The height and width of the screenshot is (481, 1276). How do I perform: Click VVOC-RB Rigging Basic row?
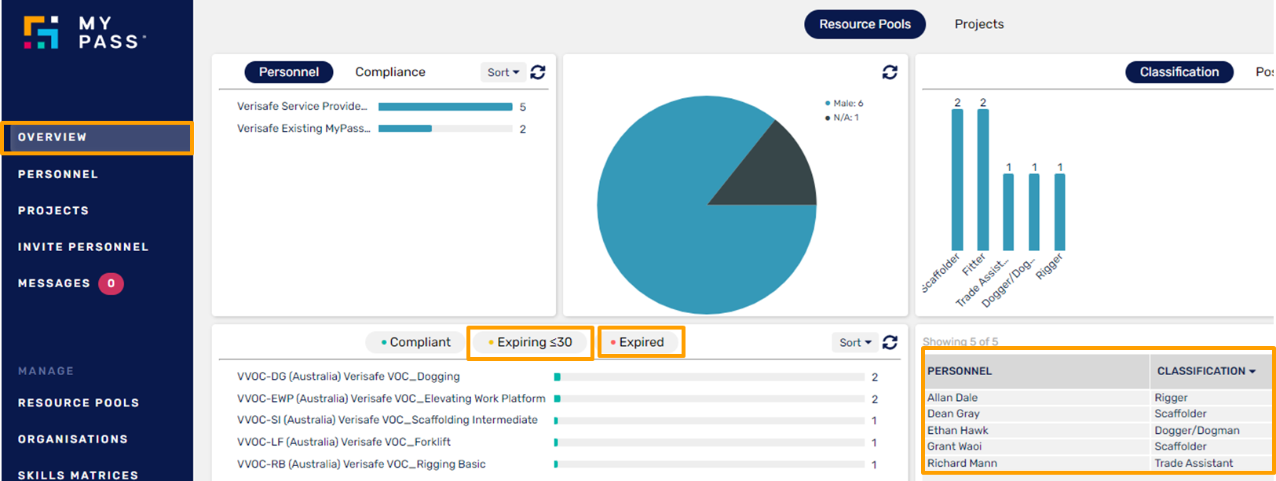[558, 465]
